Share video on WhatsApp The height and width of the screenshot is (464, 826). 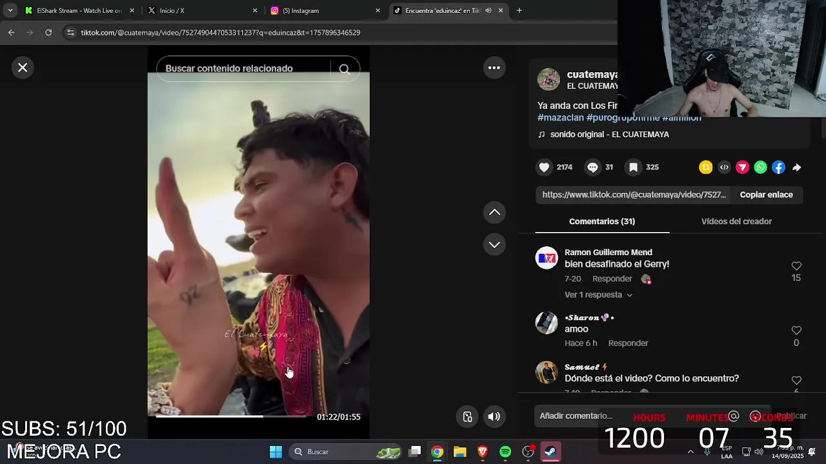[760, 168]
